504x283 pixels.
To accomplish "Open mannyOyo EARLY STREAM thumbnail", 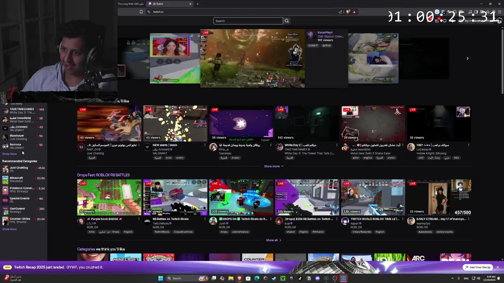I will click(x=439, y=197).
